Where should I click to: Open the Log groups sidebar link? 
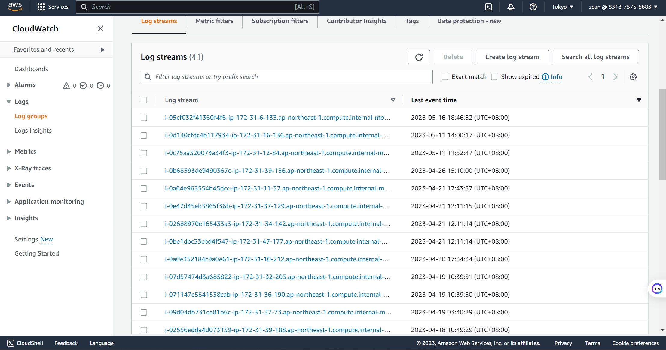coord(31,116)
